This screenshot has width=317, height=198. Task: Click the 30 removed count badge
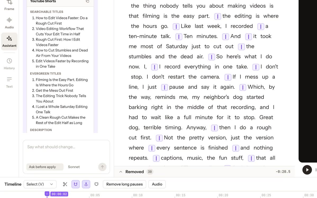point(150,172)
